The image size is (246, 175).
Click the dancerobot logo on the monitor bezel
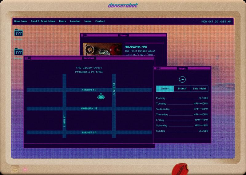(x=123, y=6)
